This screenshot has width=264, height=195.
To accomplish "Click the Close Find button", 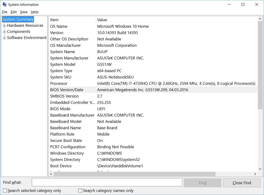I will [x=242, y=183].
